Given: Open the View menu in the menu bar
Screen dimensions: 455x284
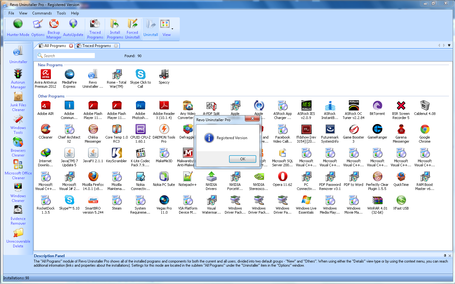Looking at the screenshot, I should point(23,13).
